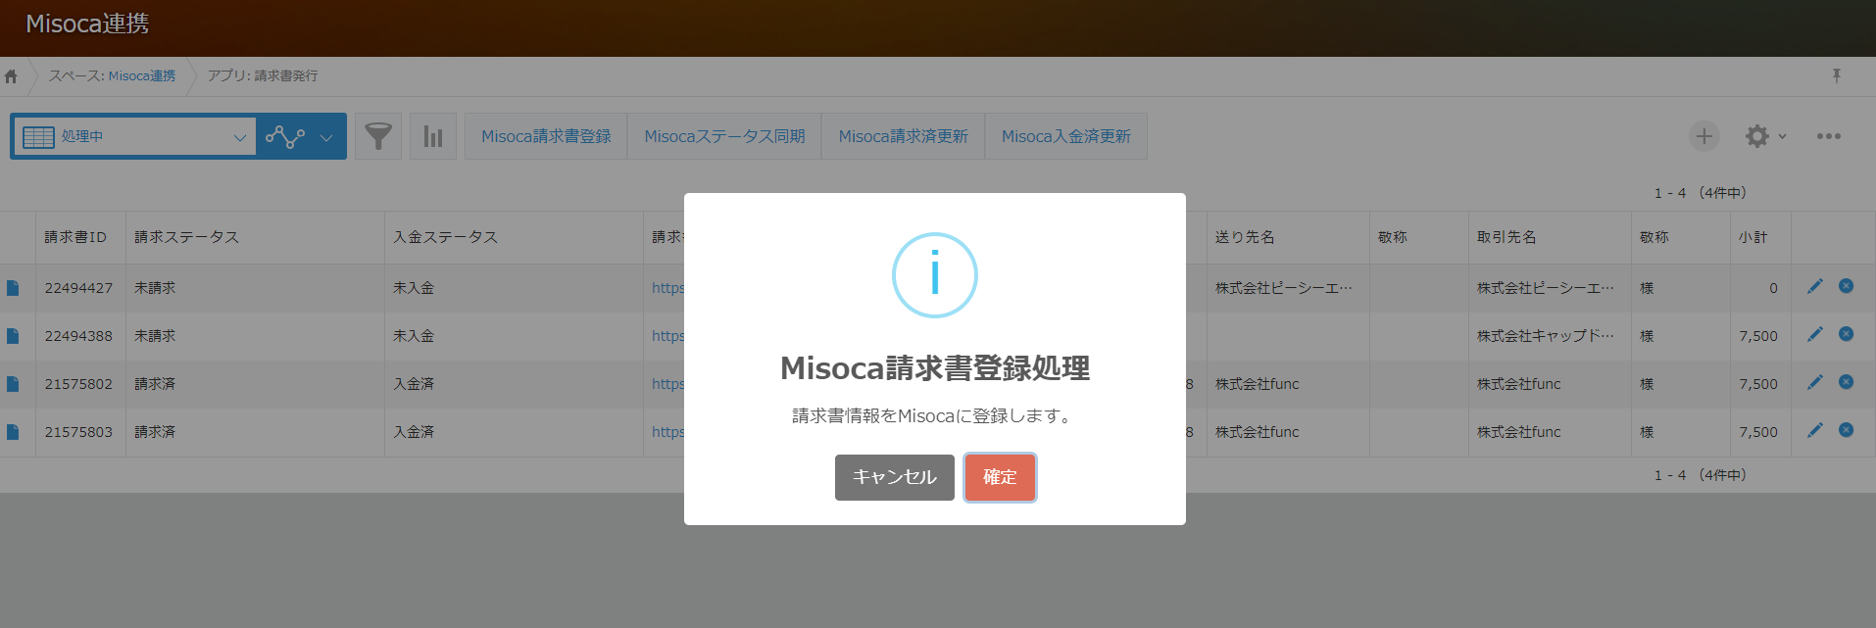The width and height of the screenshot is (1876, 628).
Task: Click 入金済 status in row 21575802
Action: point(414,384)
